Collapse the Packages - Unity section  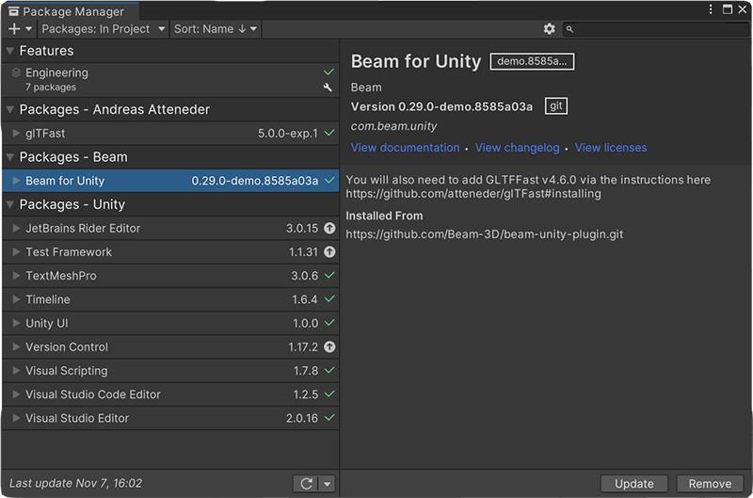pyautogui.click(x=9, y=204)
